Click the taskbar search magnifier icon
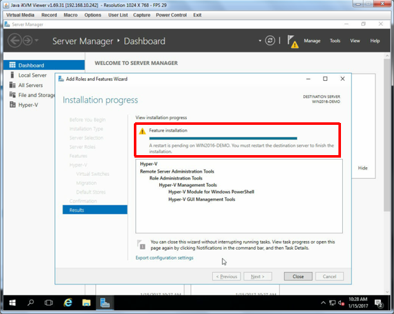This screenshot has width=394, height=314. (x=30, y=303)
